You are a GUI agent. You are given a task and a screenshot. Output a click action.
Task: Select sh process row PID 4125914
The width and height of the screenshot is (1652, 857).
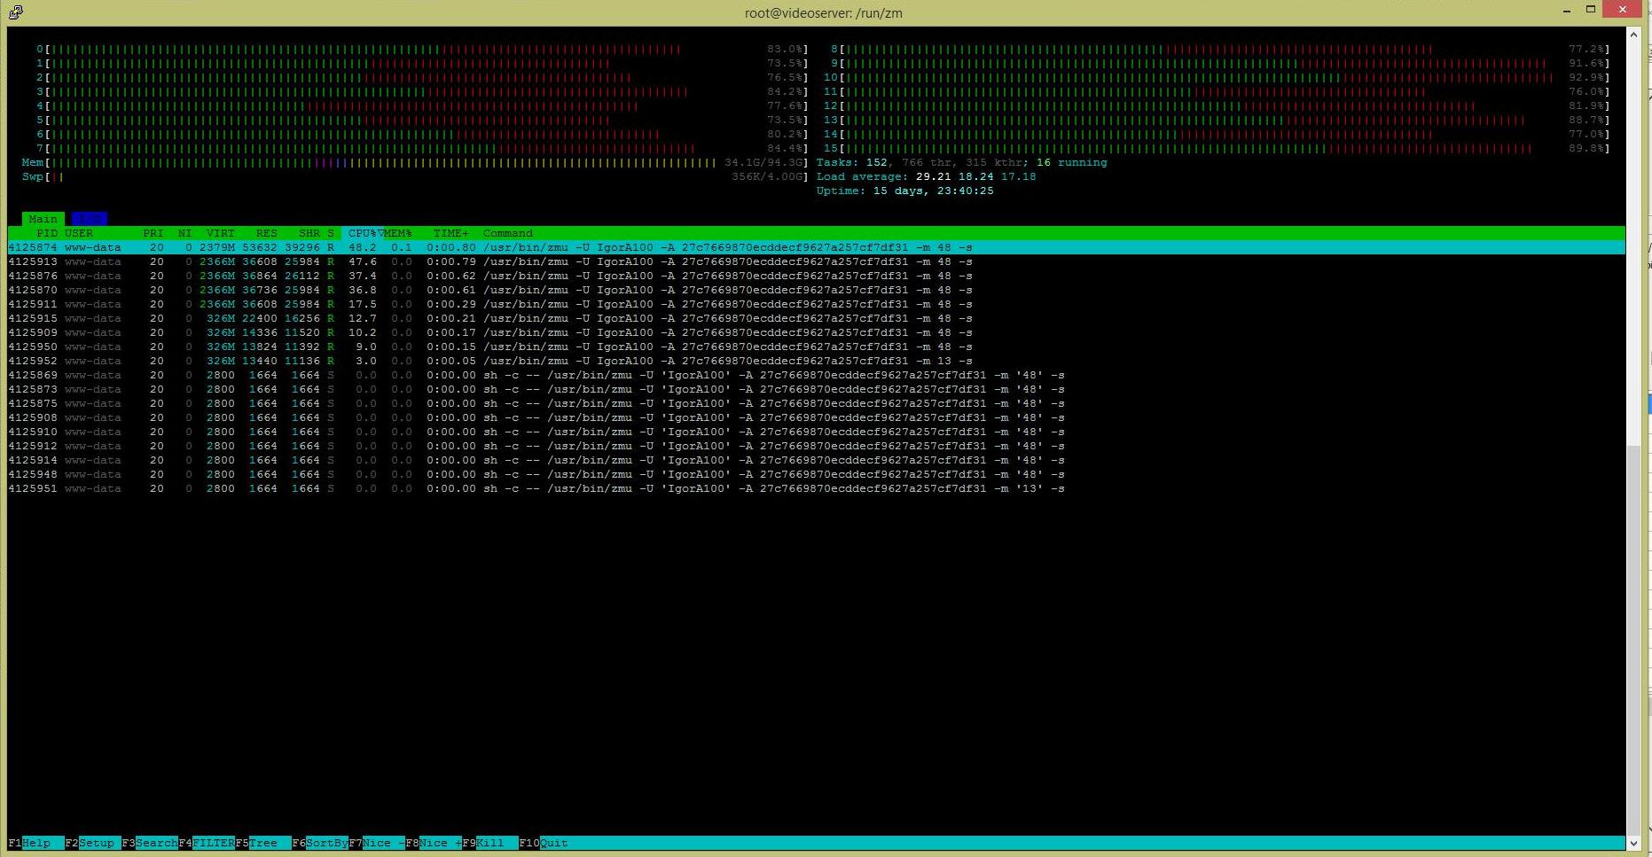click(x=817, y=460)
